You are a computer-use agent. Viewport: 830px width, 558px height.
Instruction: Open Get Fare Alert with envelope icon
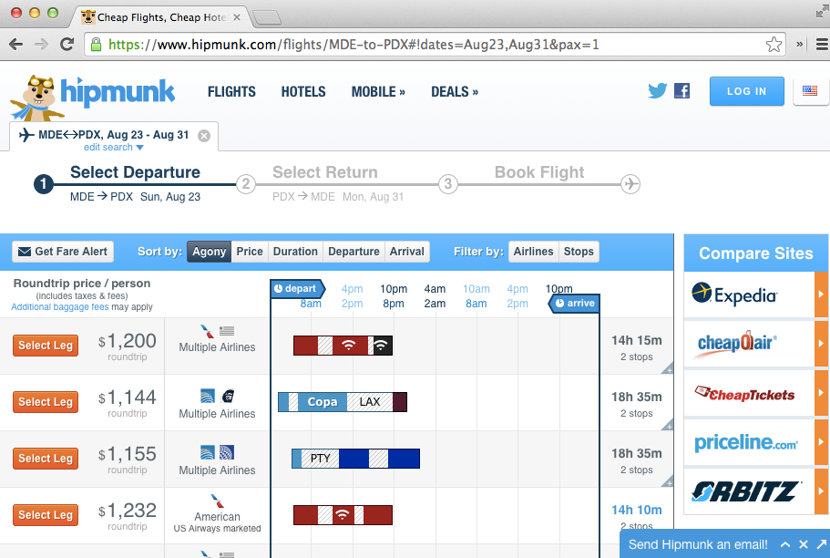point(62,252)
